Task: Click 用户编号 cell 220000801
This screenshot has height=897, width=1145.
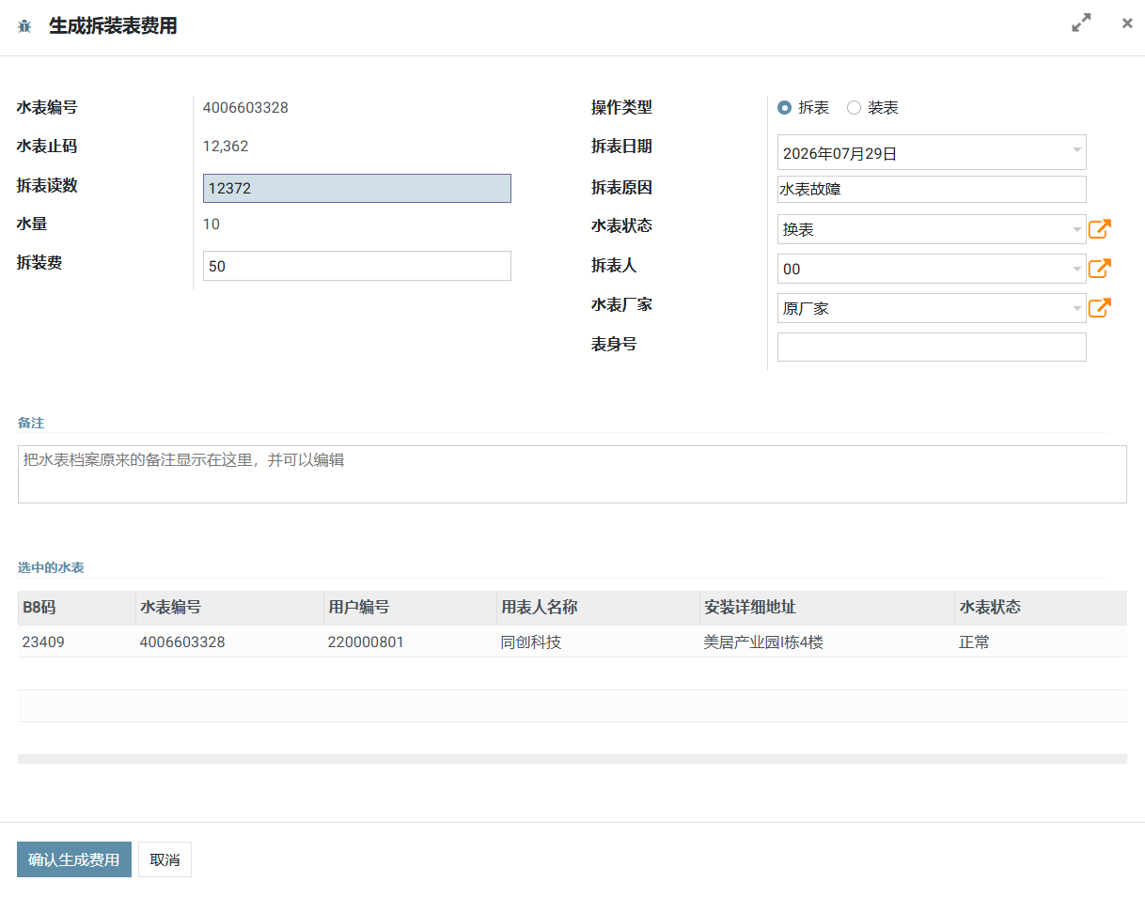Action: 410,642
